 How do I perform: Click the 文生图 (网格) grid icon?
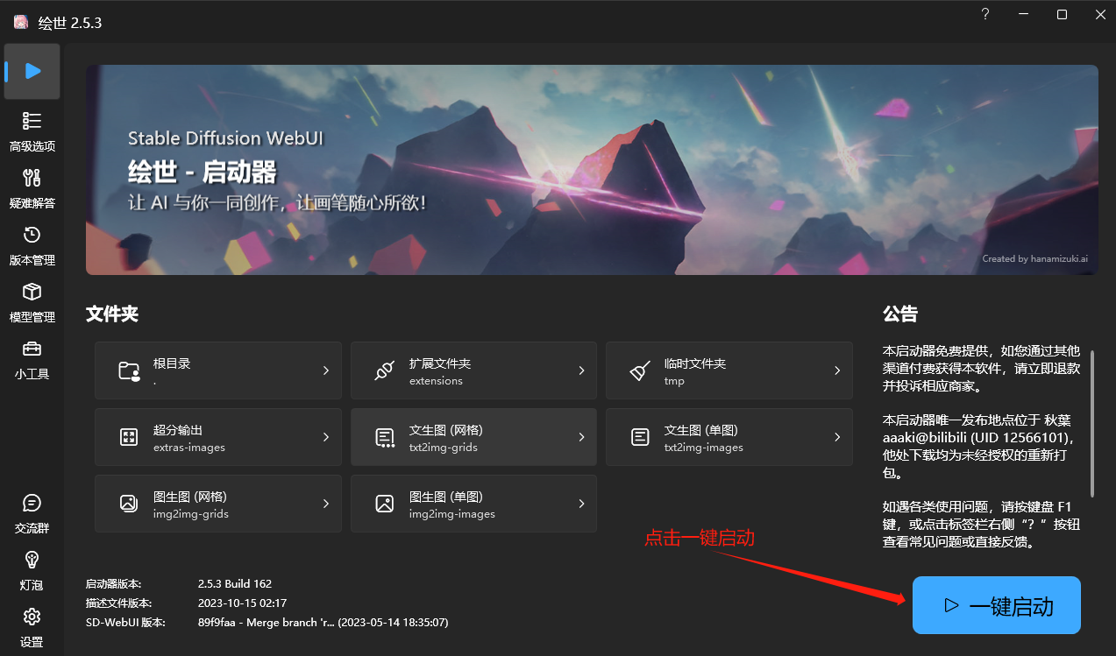click(x=384, y=437)
